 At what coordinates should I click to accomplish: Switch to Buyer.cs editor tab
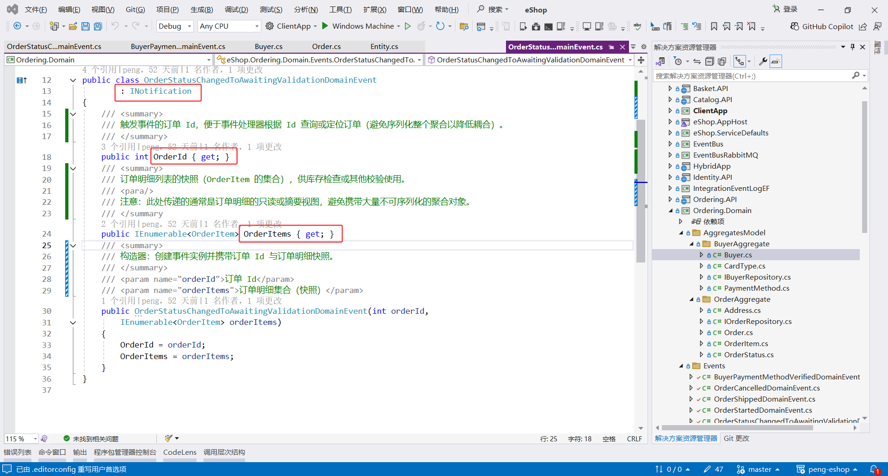[x=268, y=46]
